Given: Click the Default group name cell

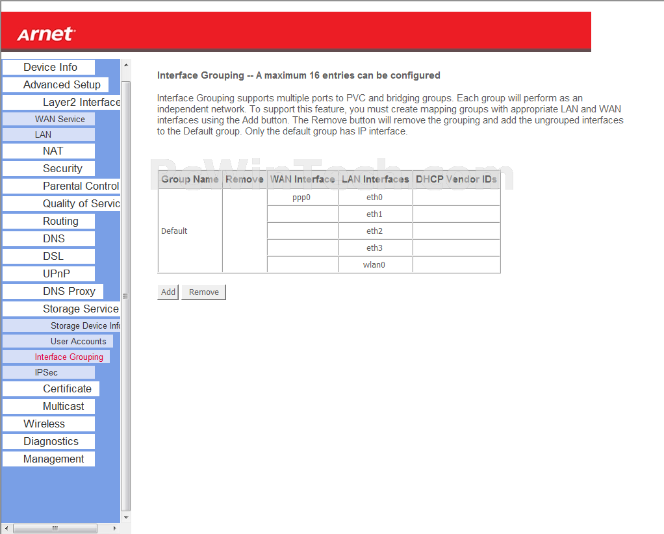Looking at the screenshot, I should (190, 231).
